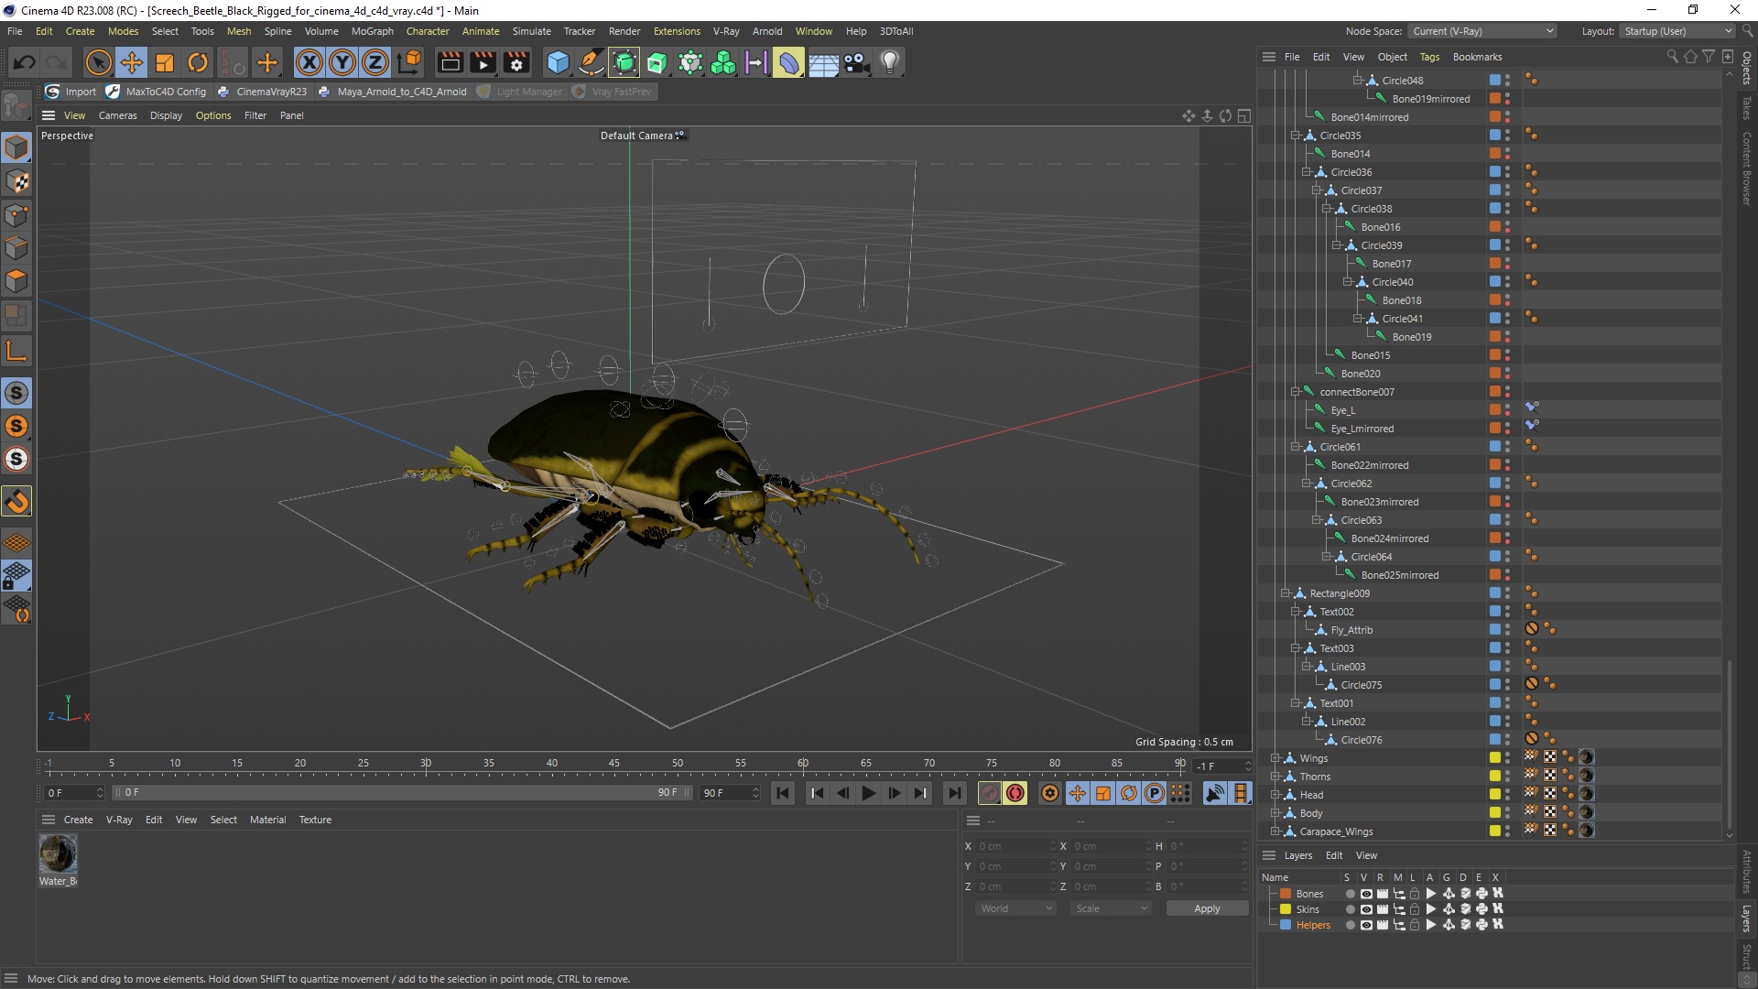Open the Layout dropdown
This screenshot has height=989, width=1758.
pos(1676,31)
